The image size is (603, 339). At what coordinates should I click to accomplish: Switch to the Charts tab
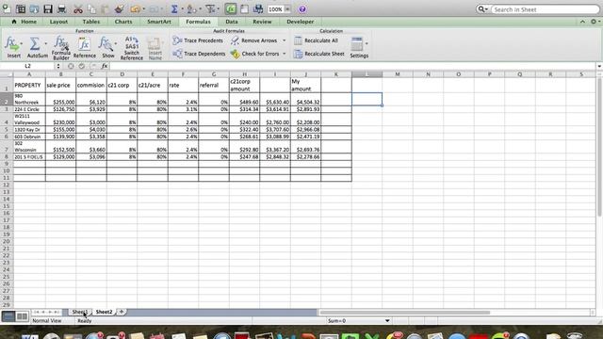(x=123, y=22)
